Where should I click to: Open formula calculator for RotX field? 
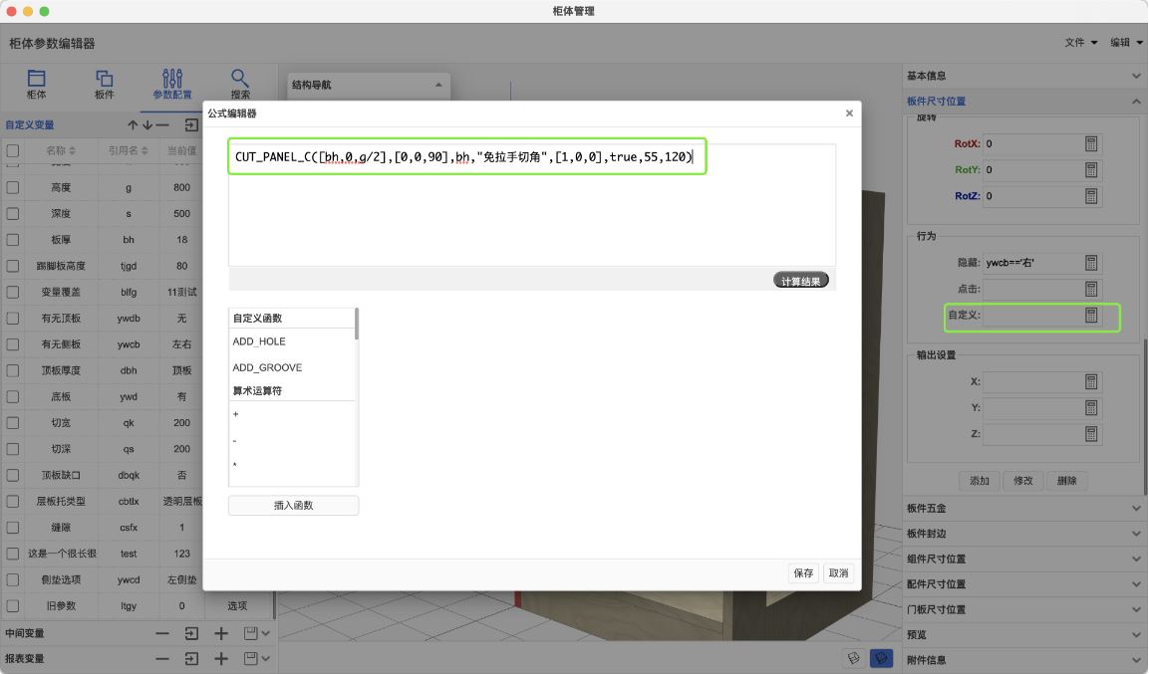(1091, 143)
